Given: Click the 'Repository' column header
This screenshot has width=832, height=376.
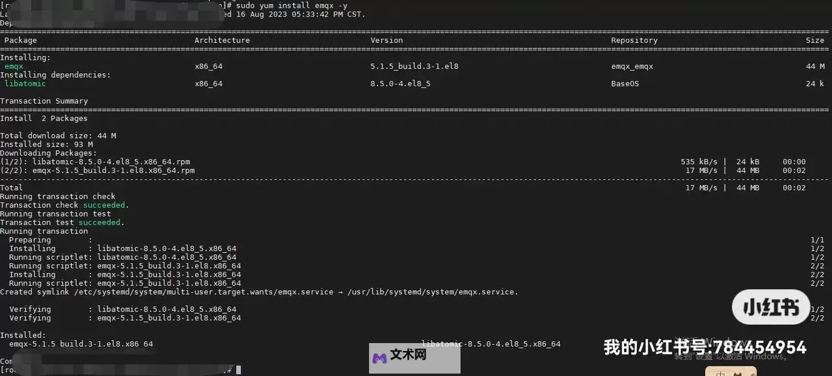Looking at the screenshot, I should coord(634,40).
